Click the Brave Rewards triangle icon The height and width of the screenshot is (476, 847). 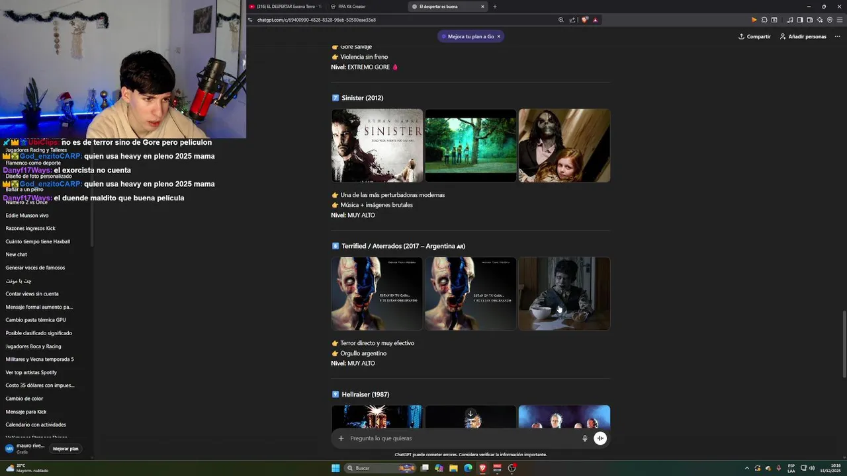pos(595,20)
